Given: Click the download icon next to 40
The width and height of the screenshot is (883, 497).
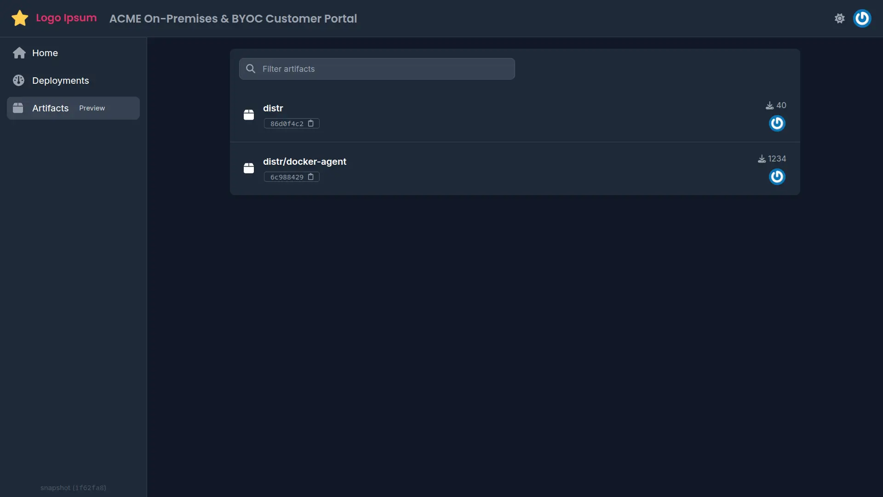Looking at the screenshot, I should coord(769,105).
